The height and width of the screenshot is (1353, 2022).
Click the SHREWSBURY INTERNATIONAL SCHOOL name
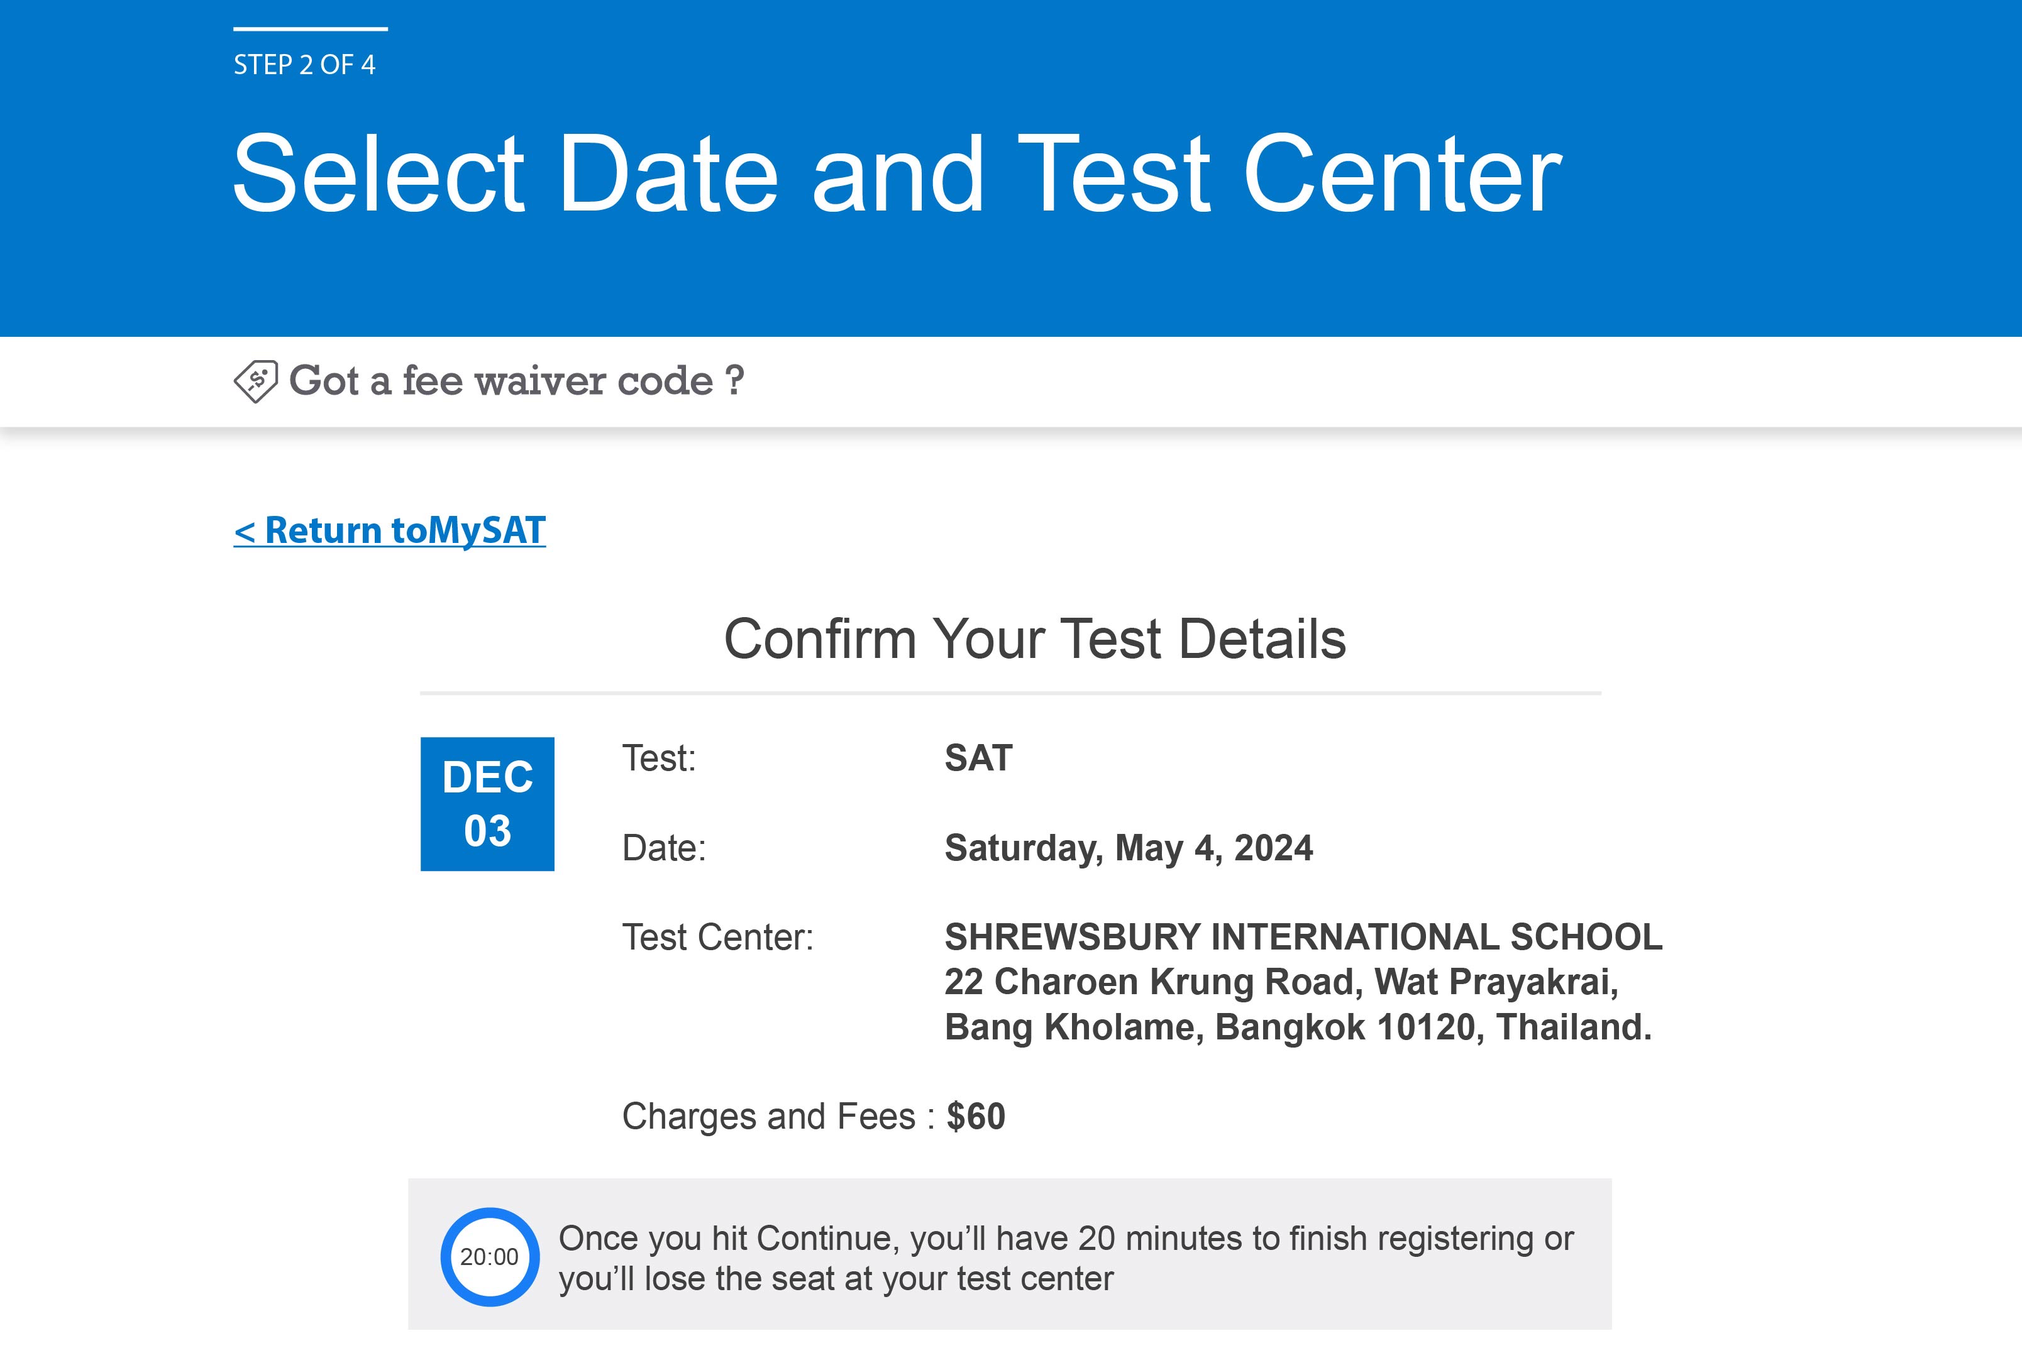click(x=1303, y=937)
